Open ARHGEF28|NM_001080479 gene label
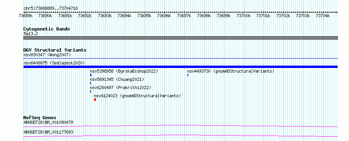349x141 pixels. click(x=48, y=122)
